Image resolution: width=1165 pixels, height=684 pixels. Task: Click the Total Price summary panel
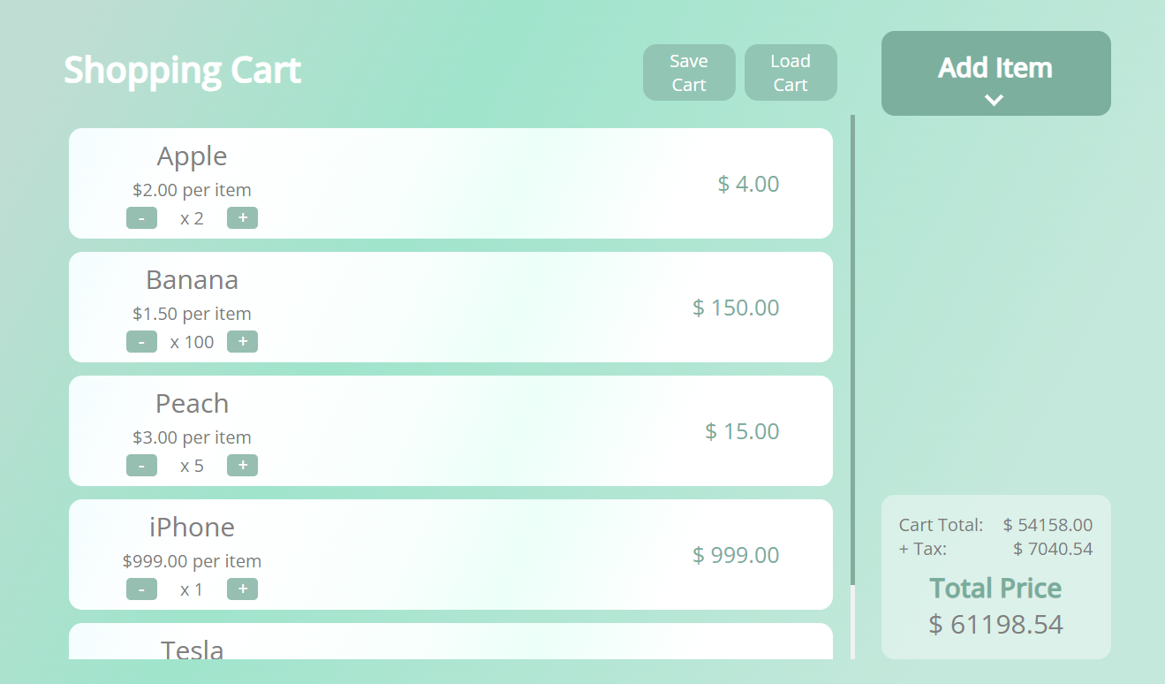click(995, 577)
